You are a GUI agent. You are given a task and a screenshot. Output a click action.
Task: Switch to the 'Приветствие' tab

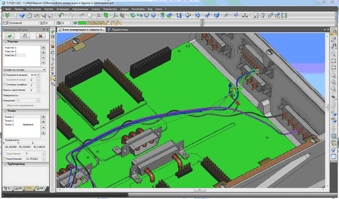[x=120, y=30]
